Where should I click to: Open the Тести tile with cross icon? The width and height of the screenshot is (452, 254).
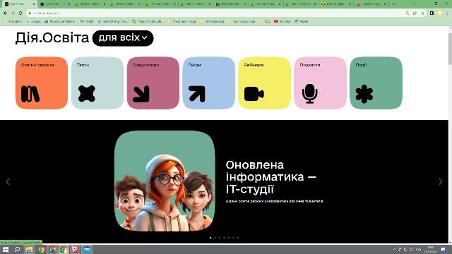coord(97,83)
